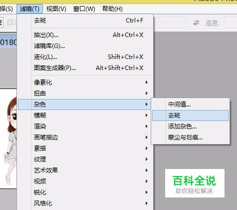Expand the 纹理 submenu

[x=85, y=159]
